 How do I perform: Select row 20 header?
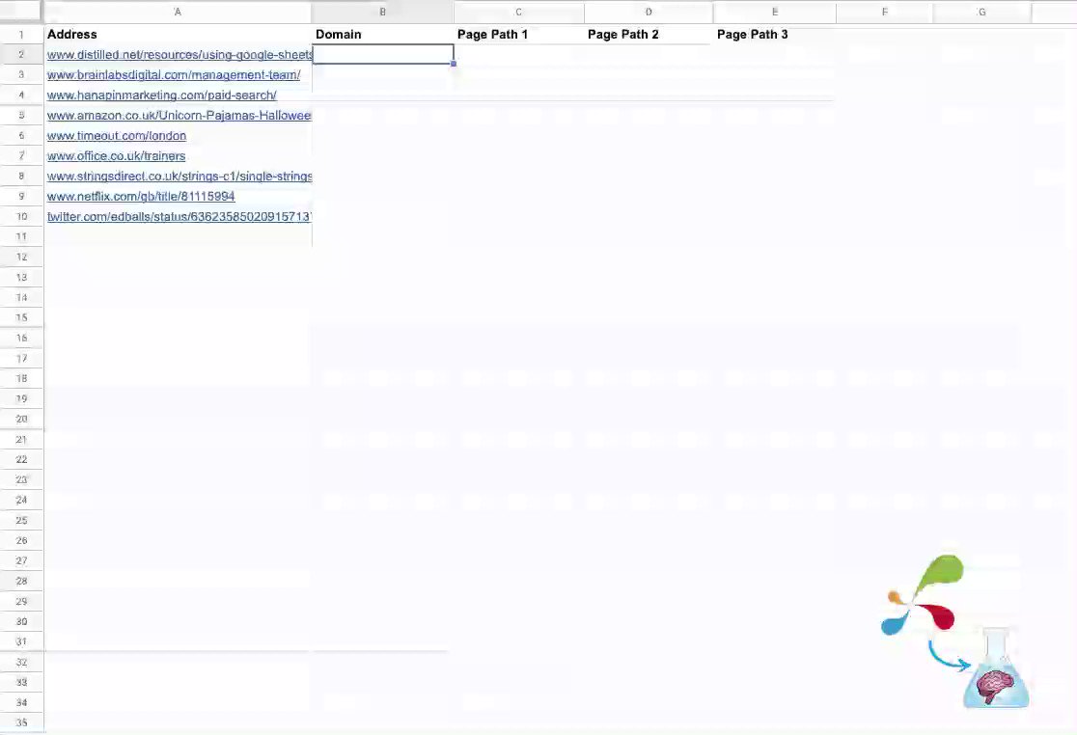click(x=21, y=420)
